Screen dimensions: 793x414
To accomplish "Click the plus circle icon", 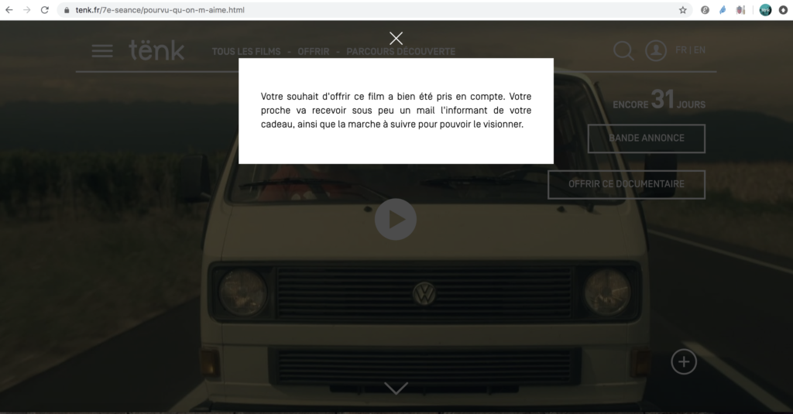I will click(684, 361).
